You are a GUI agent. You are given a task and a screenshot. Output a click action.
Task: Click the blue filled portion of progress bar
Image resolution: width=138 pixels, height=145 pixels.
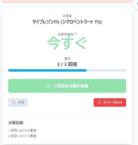pyautogui.click(x=47, y=70)
